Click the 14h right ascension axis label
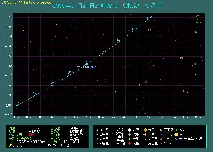The image size is (213, 152). 113,118
